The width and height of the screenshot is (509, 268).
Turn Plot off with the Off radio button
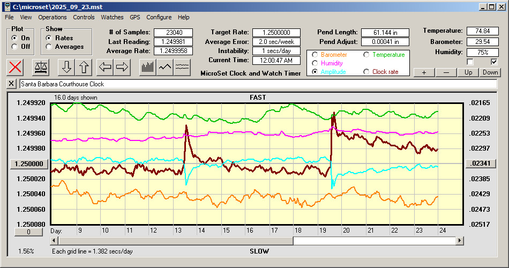click(14, 47)
